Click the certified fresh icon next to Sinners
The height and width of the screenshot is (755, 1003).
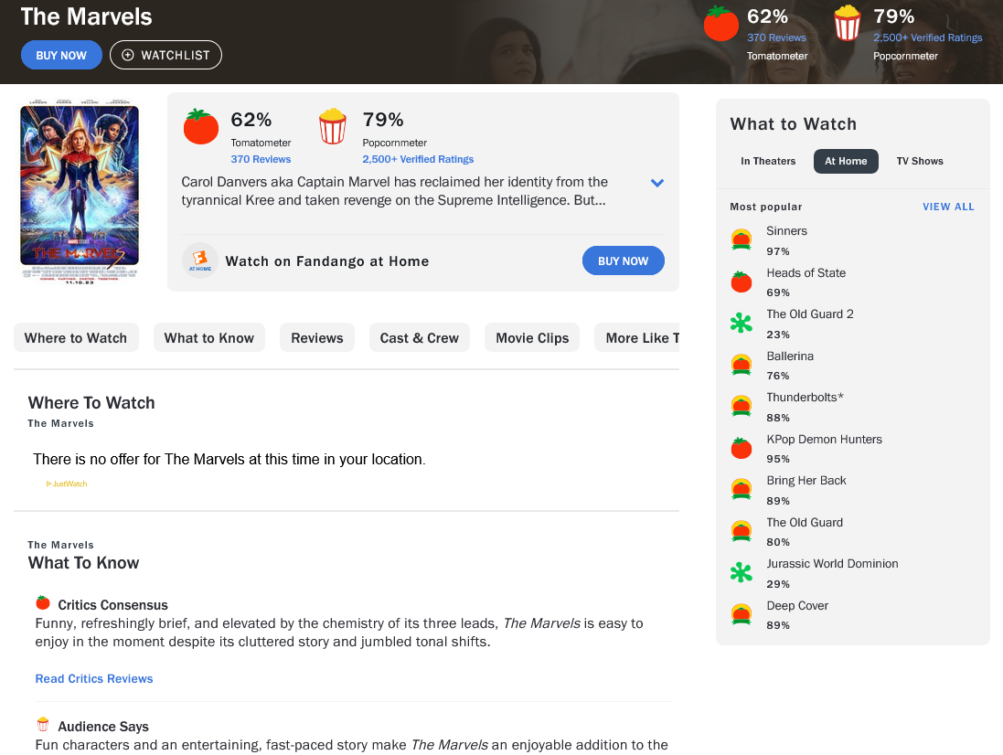pyautogui.click(x=741, y=239)
